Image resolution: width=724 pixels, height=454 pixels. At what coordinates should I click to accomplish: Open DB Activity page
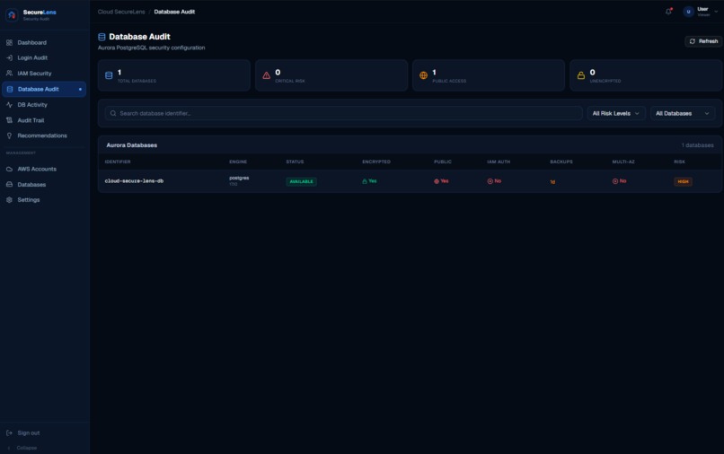tap(44, 105)
